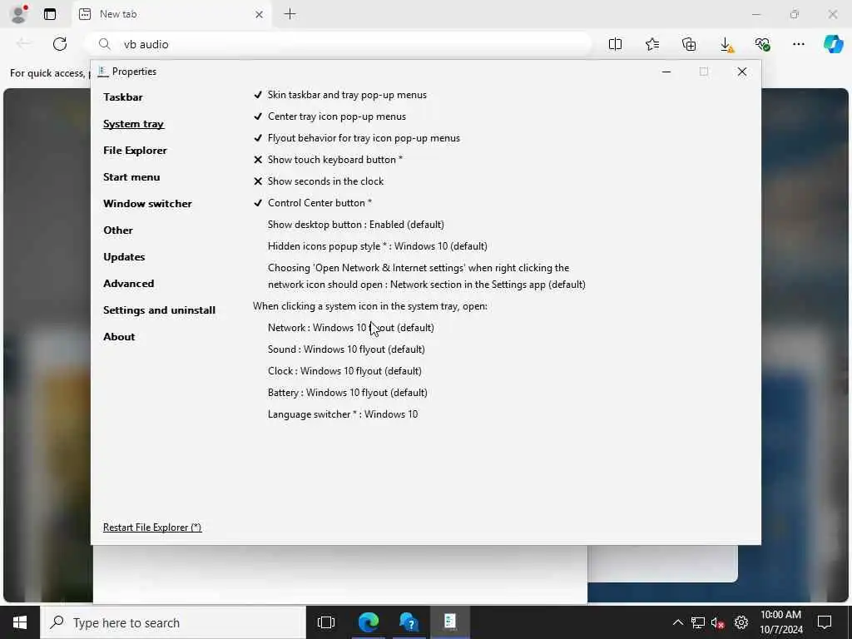Select the Other section
This screenshot has width=852, height=639.
(x=118, y=230)
